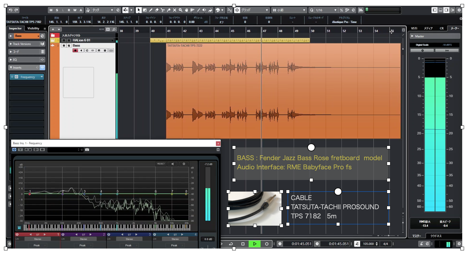468x254 pixels.
Task: Toggle global Solo S in top toolbar
Action: pos(57,10)
